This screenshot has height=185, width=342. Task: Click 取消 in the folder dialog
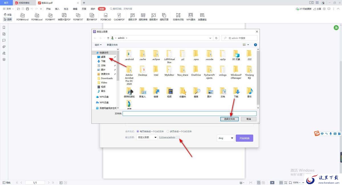tap(249, 119)
